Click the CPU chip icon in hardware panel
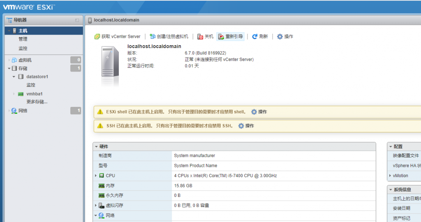 tap(102, 176)
